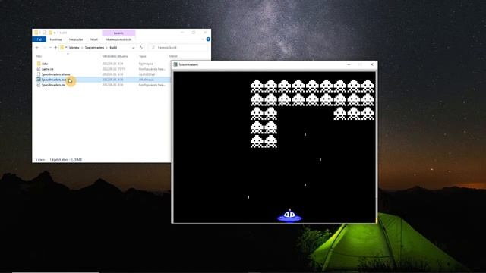The height and width of the screenshot is (273, 486).
Task: Click the Properties quick access toolbar icon
Action: [44, 33]
